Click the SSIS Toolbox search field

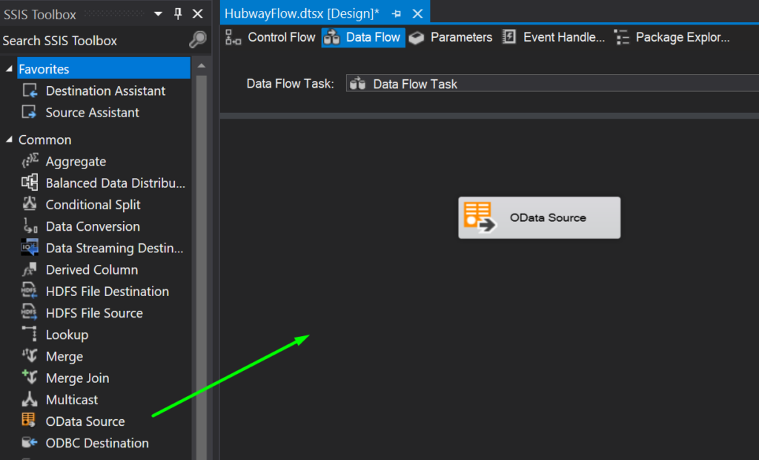(x=89, y=41)
